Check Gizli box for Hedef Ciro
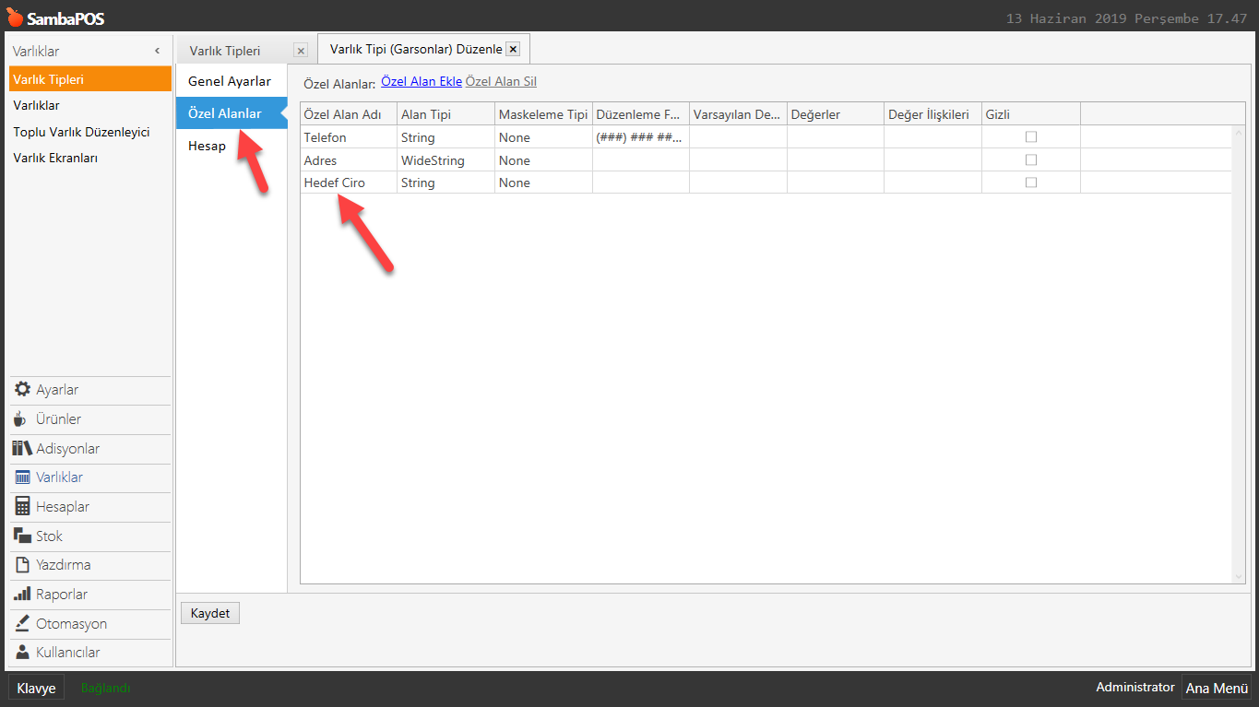Image resolution: width=1259 pixels, height=707 pixels. point(1031,183)
